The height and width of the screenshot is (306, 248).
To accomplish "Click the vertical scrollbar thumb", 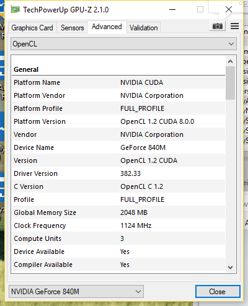I will (230, 83).
